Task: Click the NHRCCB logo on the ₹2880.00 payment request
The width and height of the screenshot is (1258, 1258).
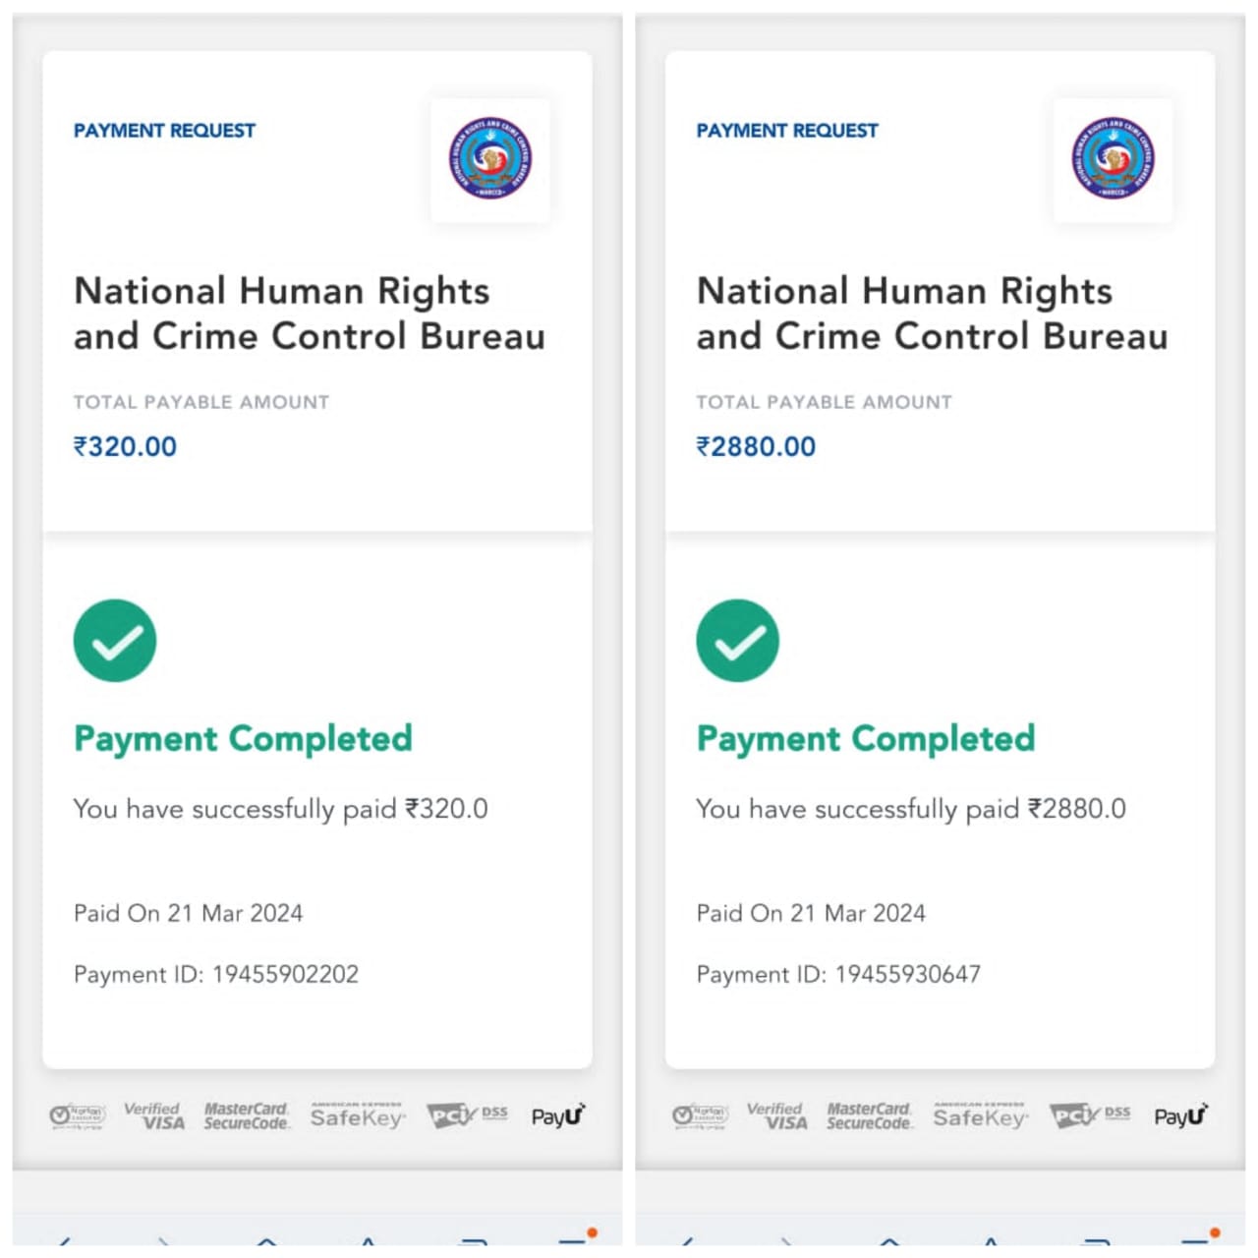Action: pyautogui.click(x=1113, y=159)
